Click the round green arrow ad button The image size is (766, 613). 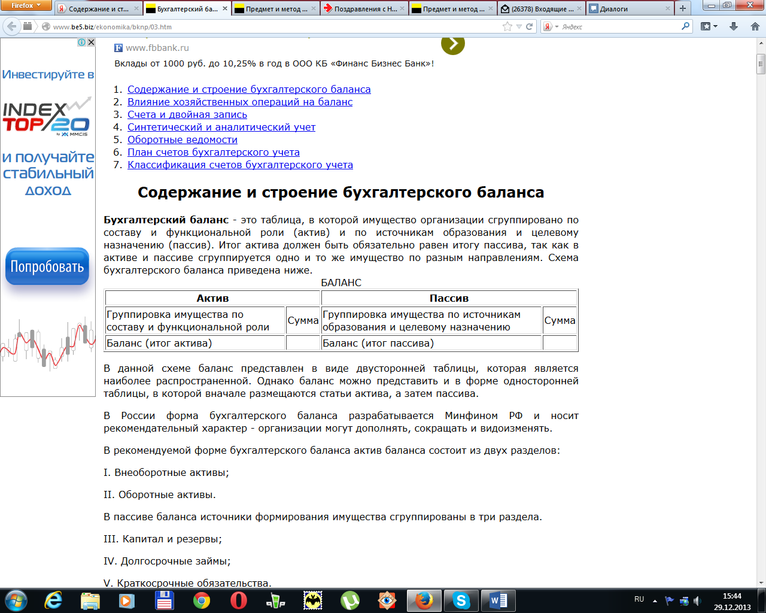tap(453, 44)
